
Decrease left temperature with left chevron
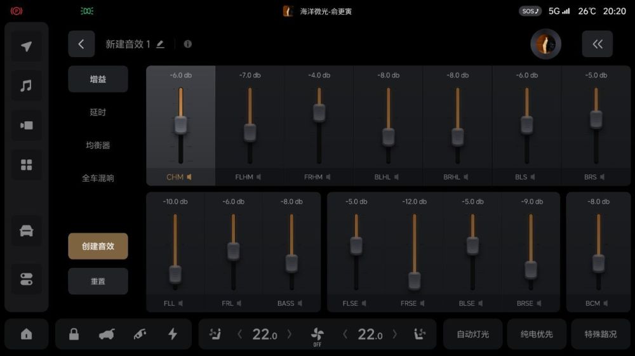coord(240,334)
